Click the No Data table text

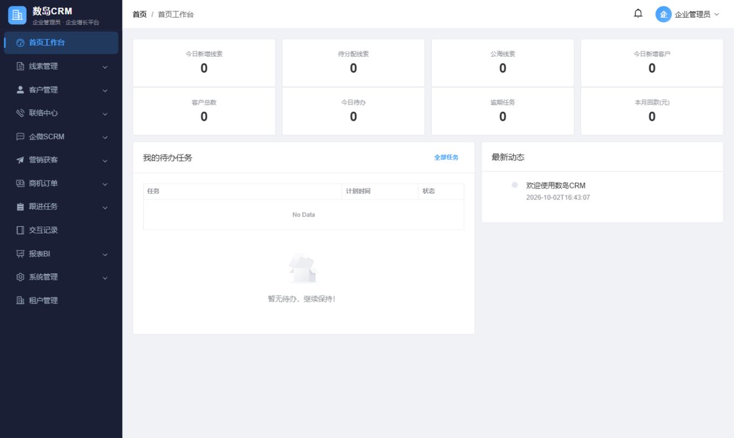click(303, 215)
